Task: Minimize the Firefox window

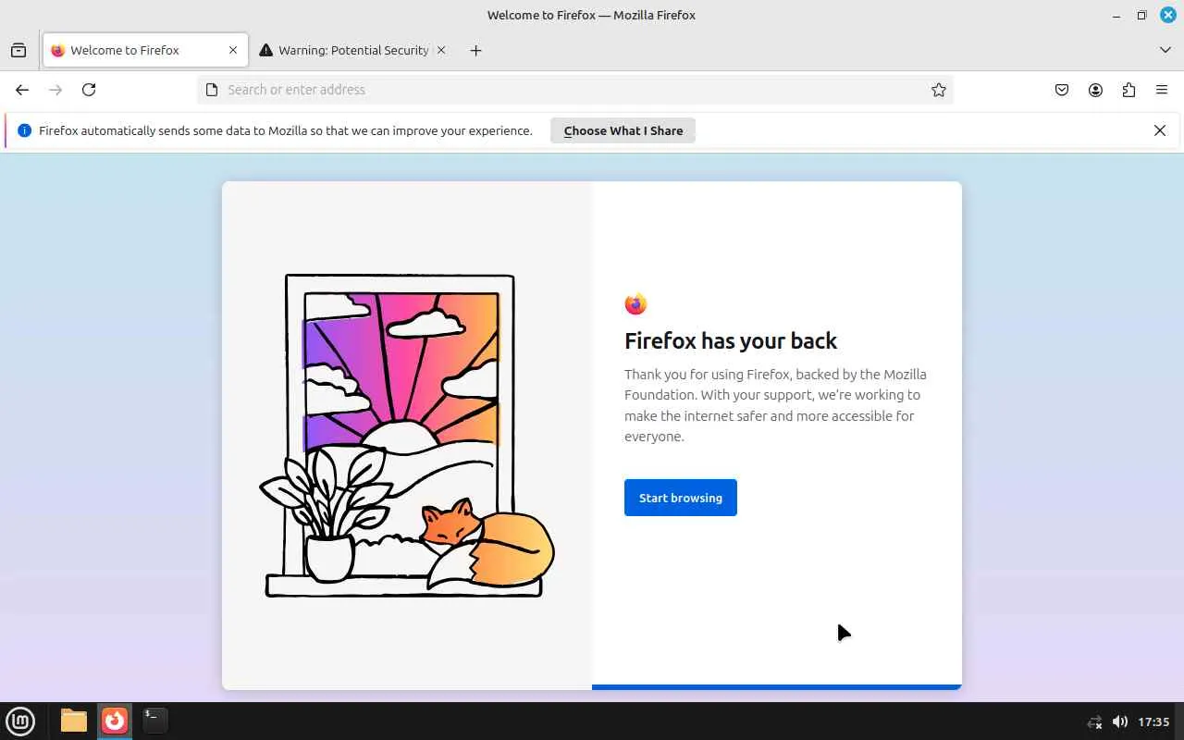Action: click(1117, 15)
